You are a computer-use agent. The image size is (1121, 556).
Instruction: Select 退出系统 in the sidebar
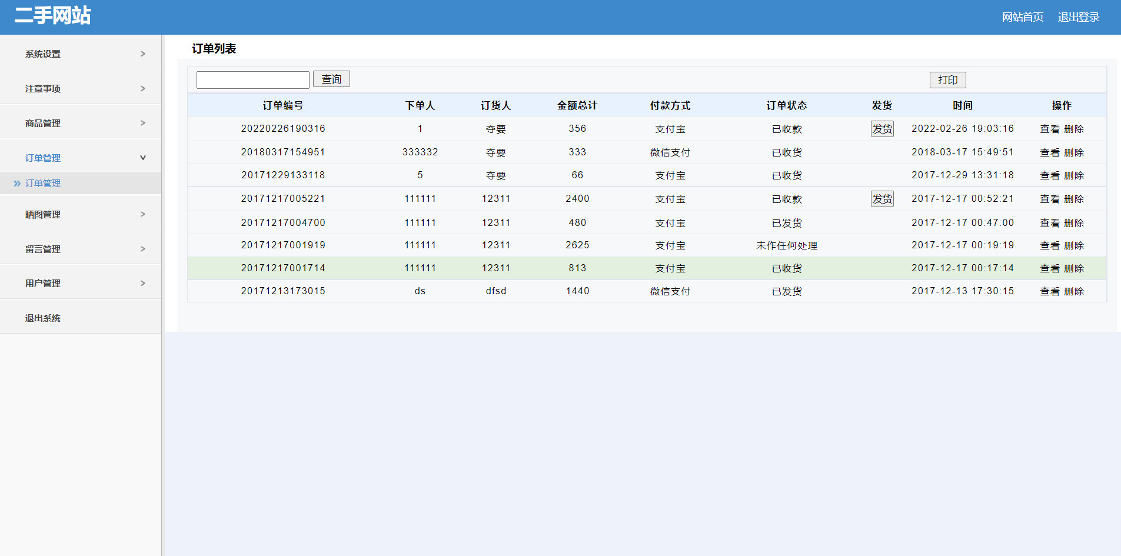[43, 318]
